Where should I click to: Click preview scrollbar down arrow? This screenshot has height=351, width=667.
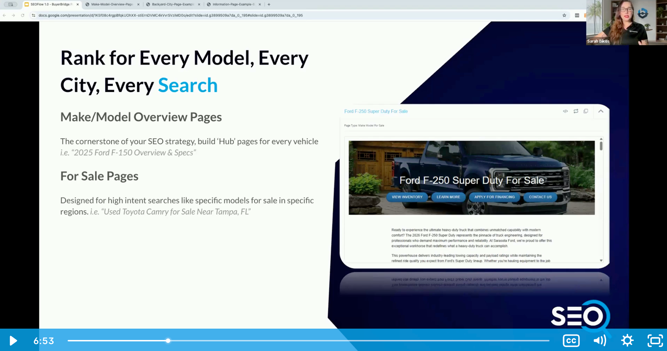pos(601,260)
